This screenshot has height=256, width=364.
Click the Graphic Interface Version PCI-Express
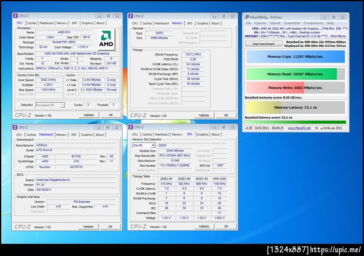coord(82,202)
